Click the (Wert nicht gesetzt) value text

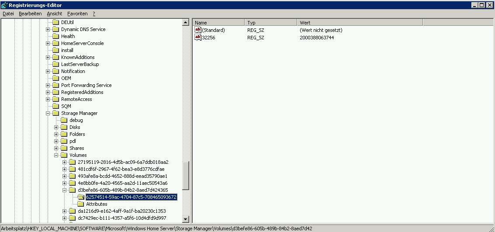point(321,30)
